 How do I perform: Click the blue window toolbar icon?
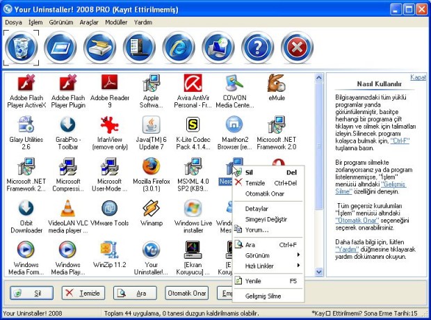60,47
